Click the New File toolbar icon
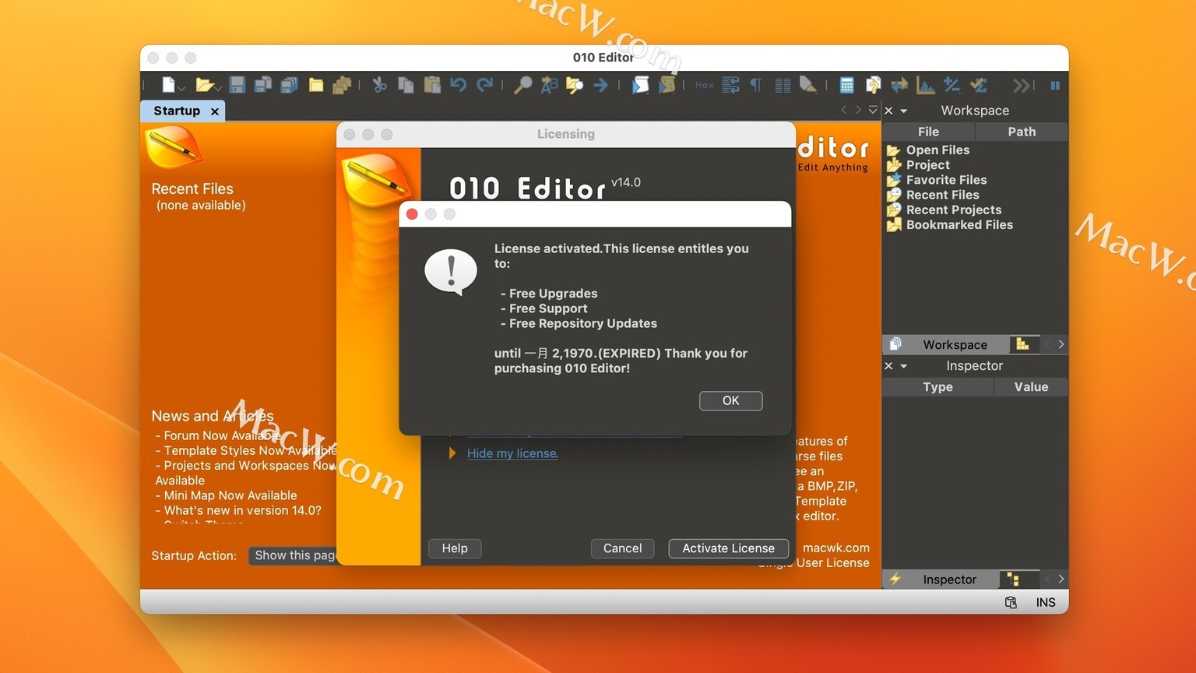Screen dimensions: 1196x673 [167, 85]
